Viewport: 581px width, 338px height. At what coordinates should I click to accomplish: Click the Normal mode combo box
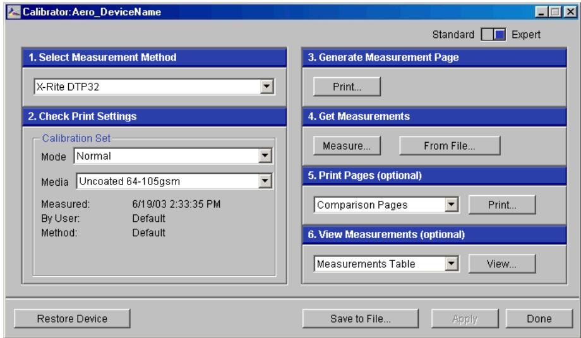coord(173,155)
